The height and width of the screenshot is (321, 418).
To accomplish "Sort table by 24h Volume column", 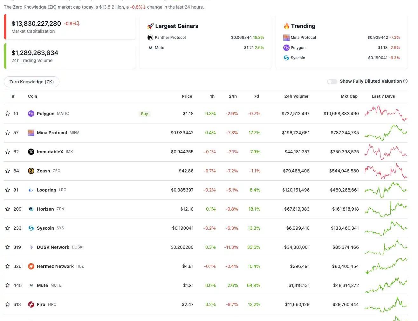I will click(296, 96).
